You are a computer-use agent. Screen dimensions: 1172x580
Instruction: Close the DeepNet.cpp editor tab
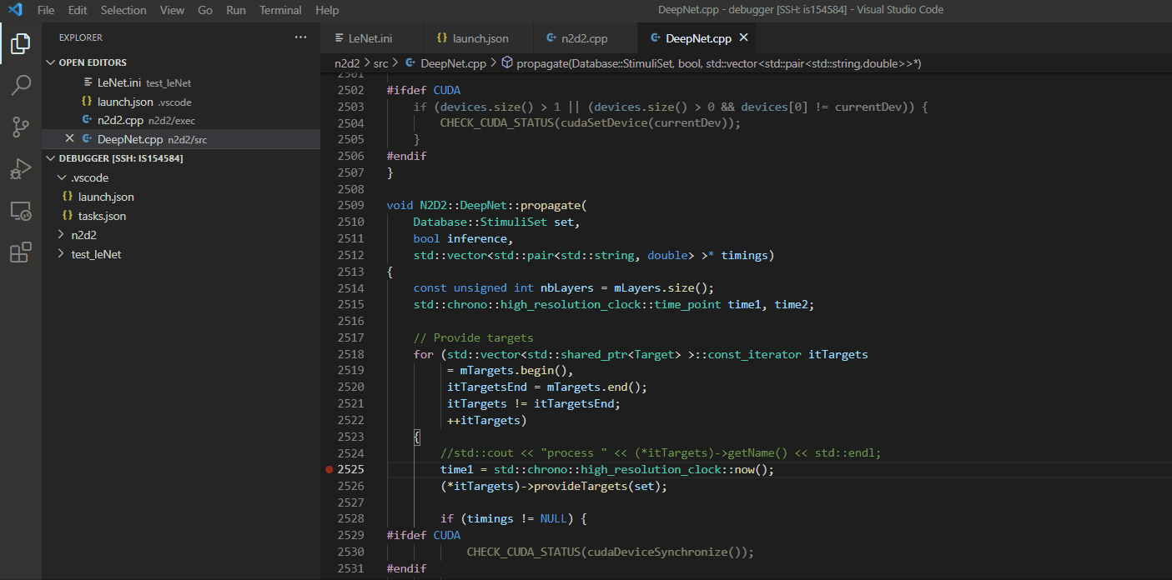(744, 37)
